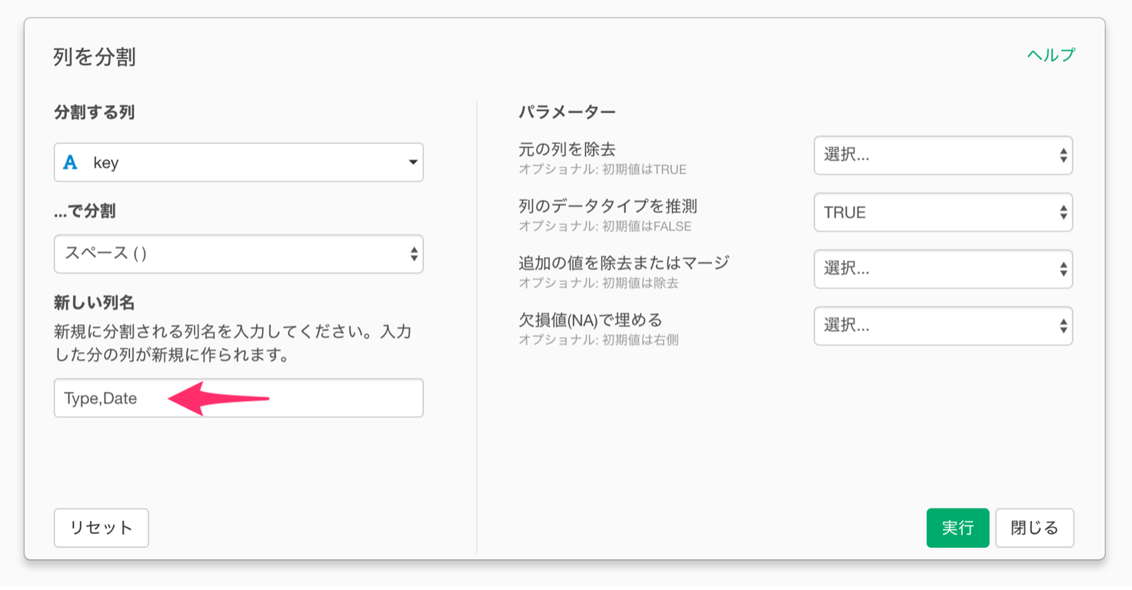Click the arrows icon beside the TRUE value
The image size is (1132, 590).
pyautogui.click(x=1063, y=213)
